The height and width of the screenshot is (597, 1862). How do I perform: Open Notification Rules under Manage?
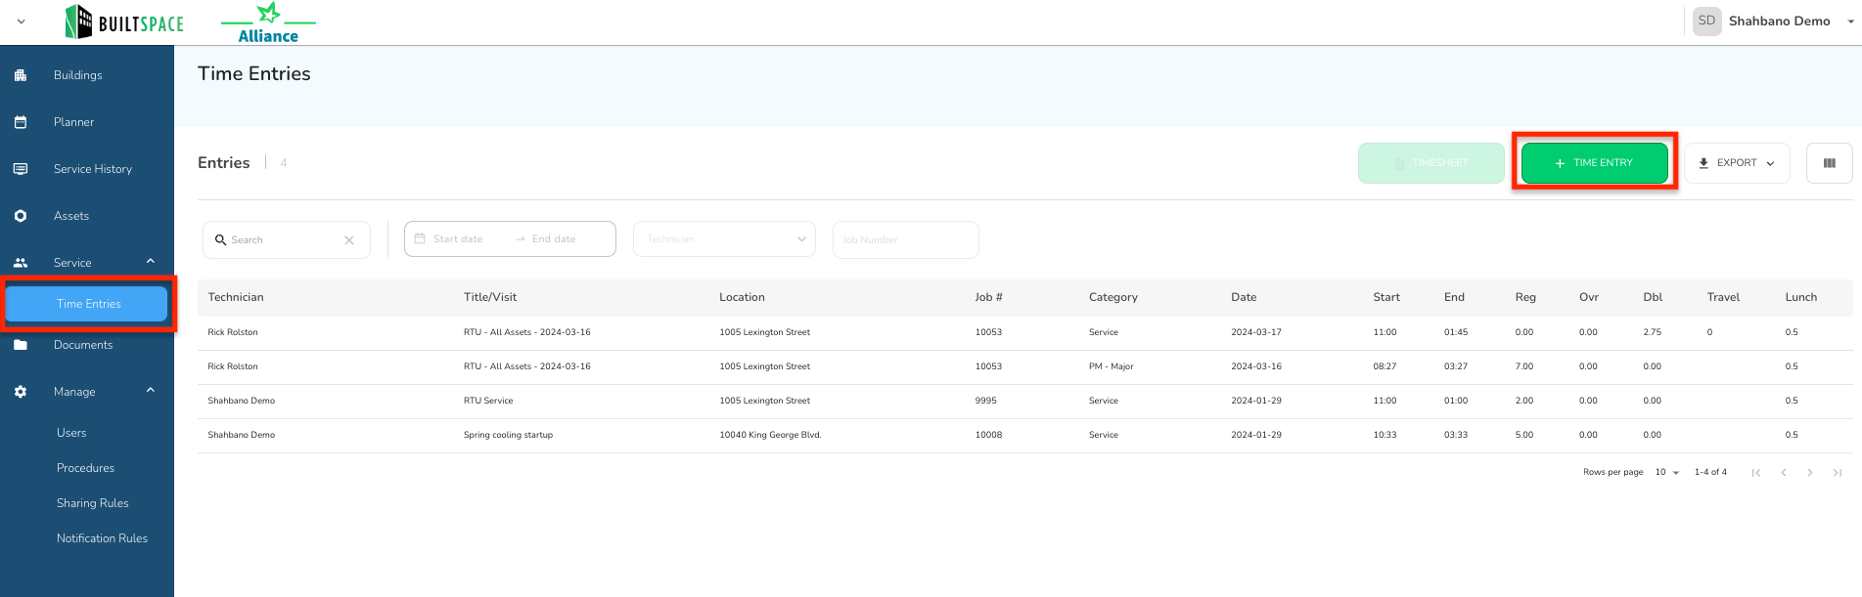pyautogui.click(x=102, y=538)
